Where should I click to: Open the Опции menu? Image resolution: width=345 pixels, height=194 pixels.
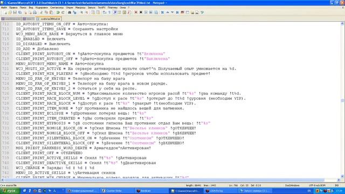click(70, 8)
